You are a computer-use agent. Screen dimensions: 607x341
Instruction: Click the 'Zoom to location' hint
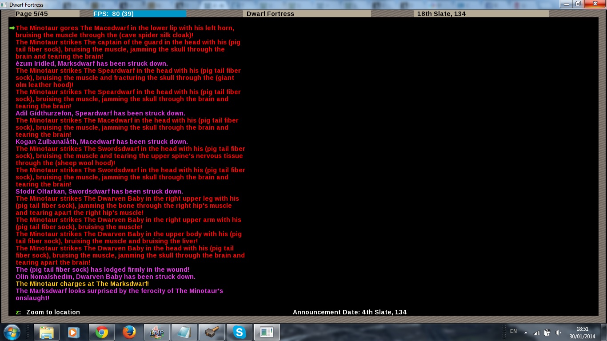tap(53, 312)
